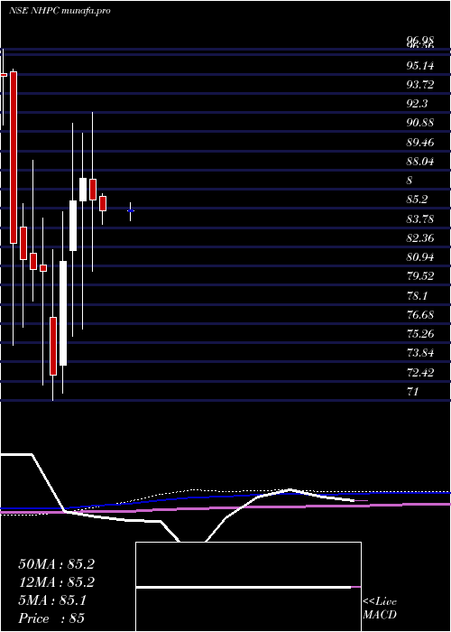Screen dimensions: 451x632
Task: Select the Price : 85 readout
Action: [51, 618]
